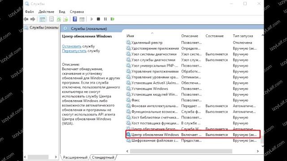Open the Файл menu
Screen dimensions: 287x161
29,12
